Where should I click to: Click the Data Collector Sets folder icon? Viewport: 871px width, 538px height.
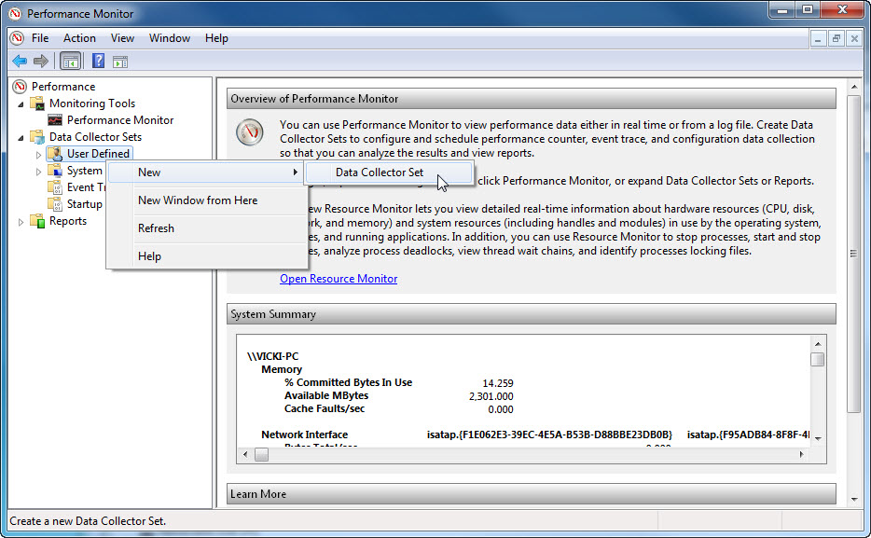[37, 136]
